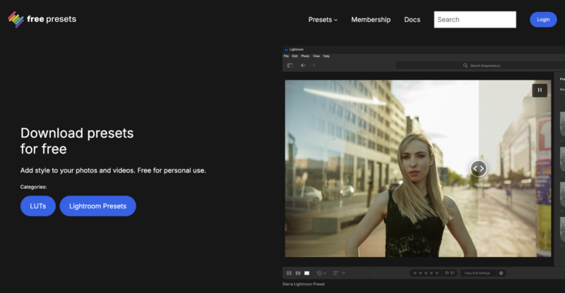Open the stacking options dropdown
The image size is (565, 293).
pos(321,273)
